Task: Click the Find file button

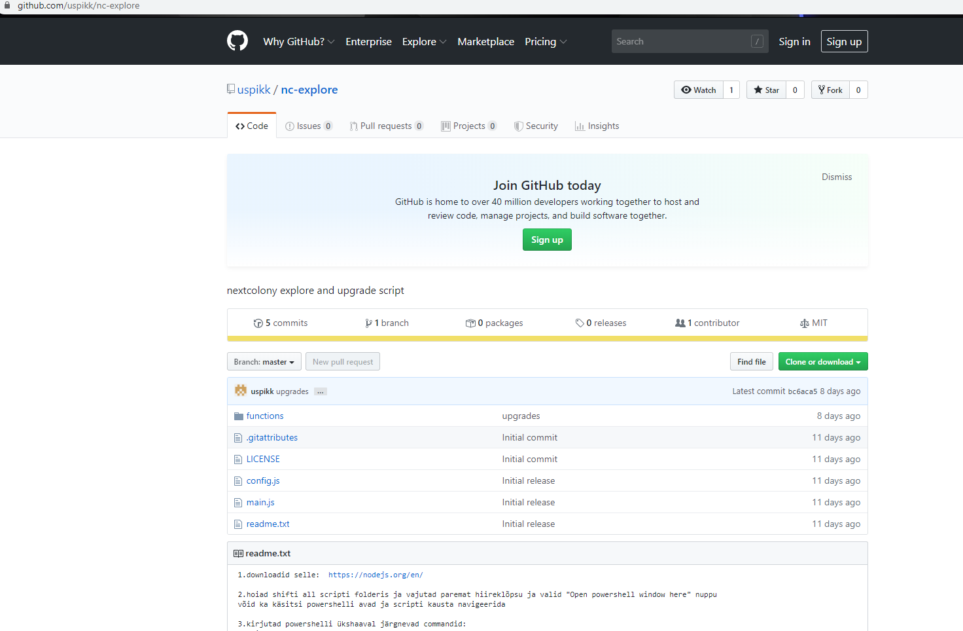Action: click(x=752, y=362)
